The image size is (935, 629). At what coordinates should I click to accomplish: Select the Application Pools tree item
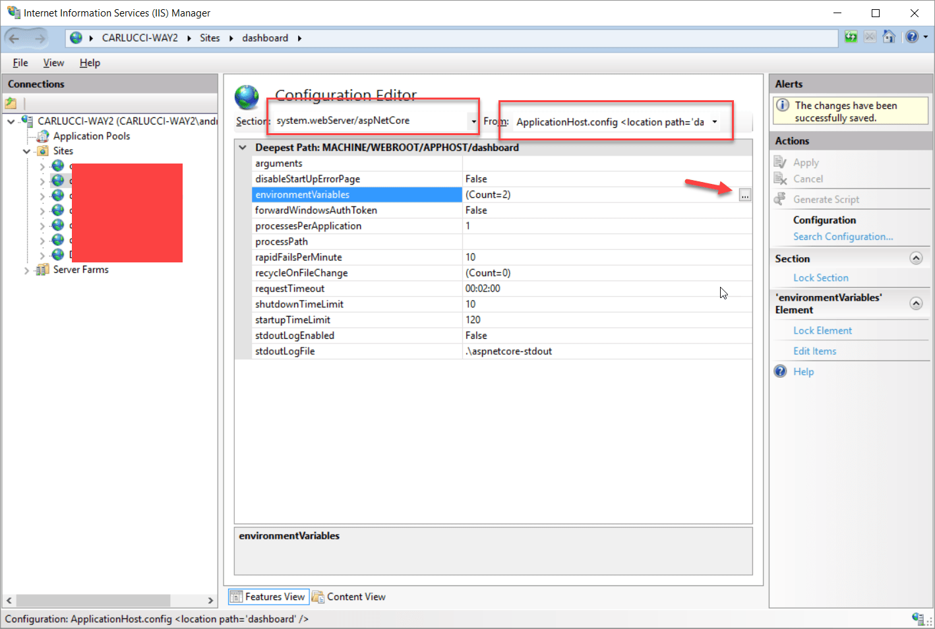click(92, 136)
